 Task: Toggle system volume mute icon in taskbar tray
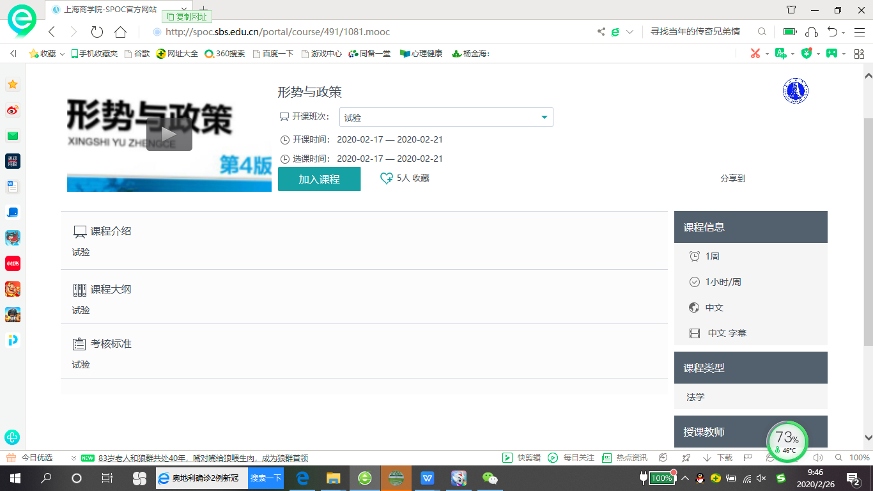(761, 478)
